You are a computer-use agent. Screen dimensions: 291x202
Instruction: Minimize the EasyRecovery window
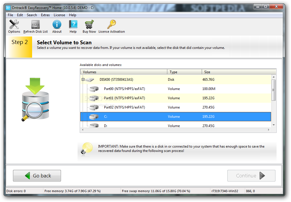257,7
